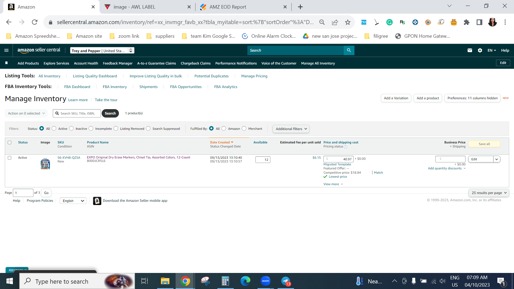
Task: Open Seller Central settings gear
Action: point(480,50)
